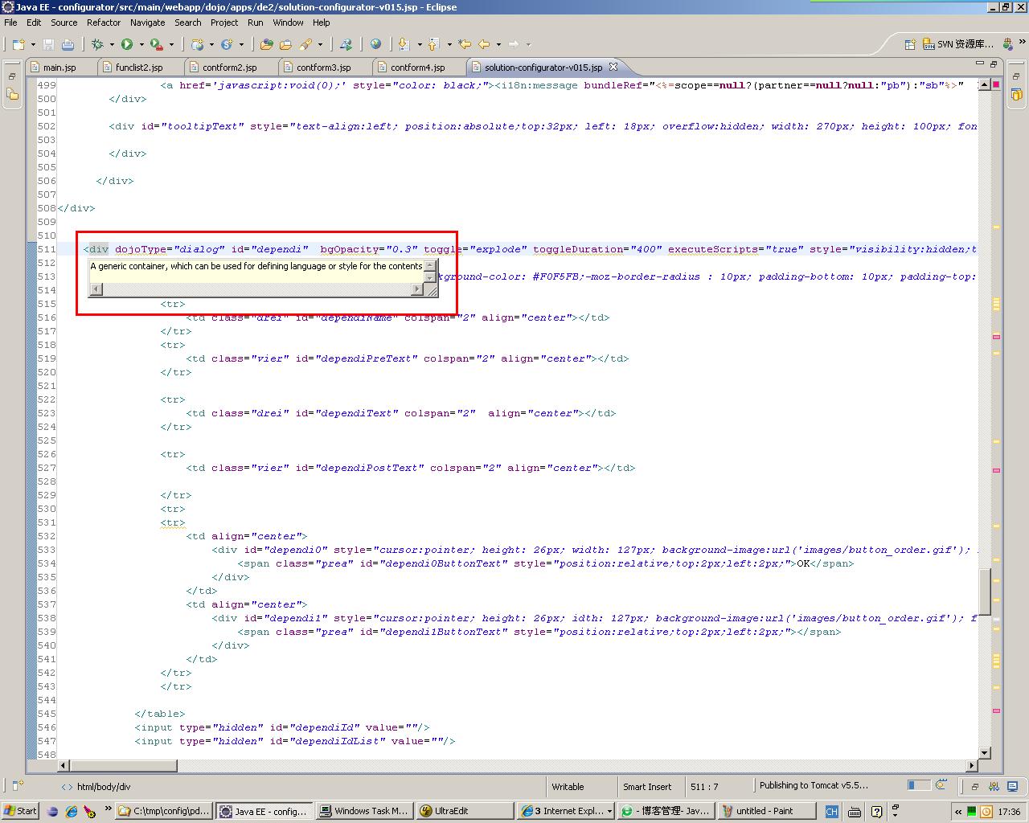Click the Print icon in toolbar
Viewport: 1029px width, 823px height.
(x=68, y=44)
